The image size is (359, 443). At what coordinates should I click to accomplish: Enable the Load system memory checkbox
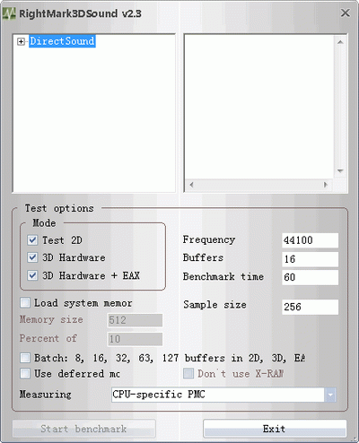pyautogui.click(x=25, y=302)
